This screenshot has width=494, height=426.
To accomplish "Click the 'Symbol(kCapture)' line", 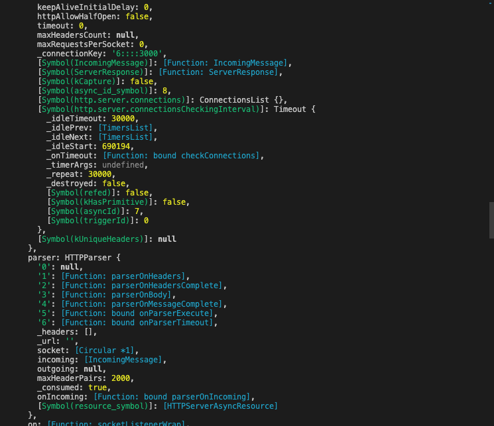I will coord(97,81).
